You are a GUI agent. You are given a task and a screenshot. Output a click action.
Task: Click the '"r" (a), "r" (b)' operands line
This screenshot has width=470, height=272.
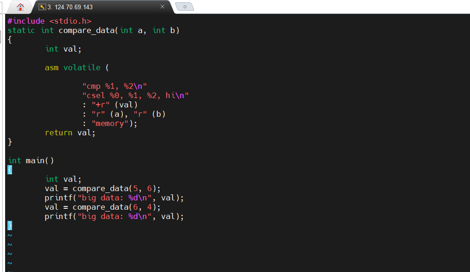[x=128, y=114]
